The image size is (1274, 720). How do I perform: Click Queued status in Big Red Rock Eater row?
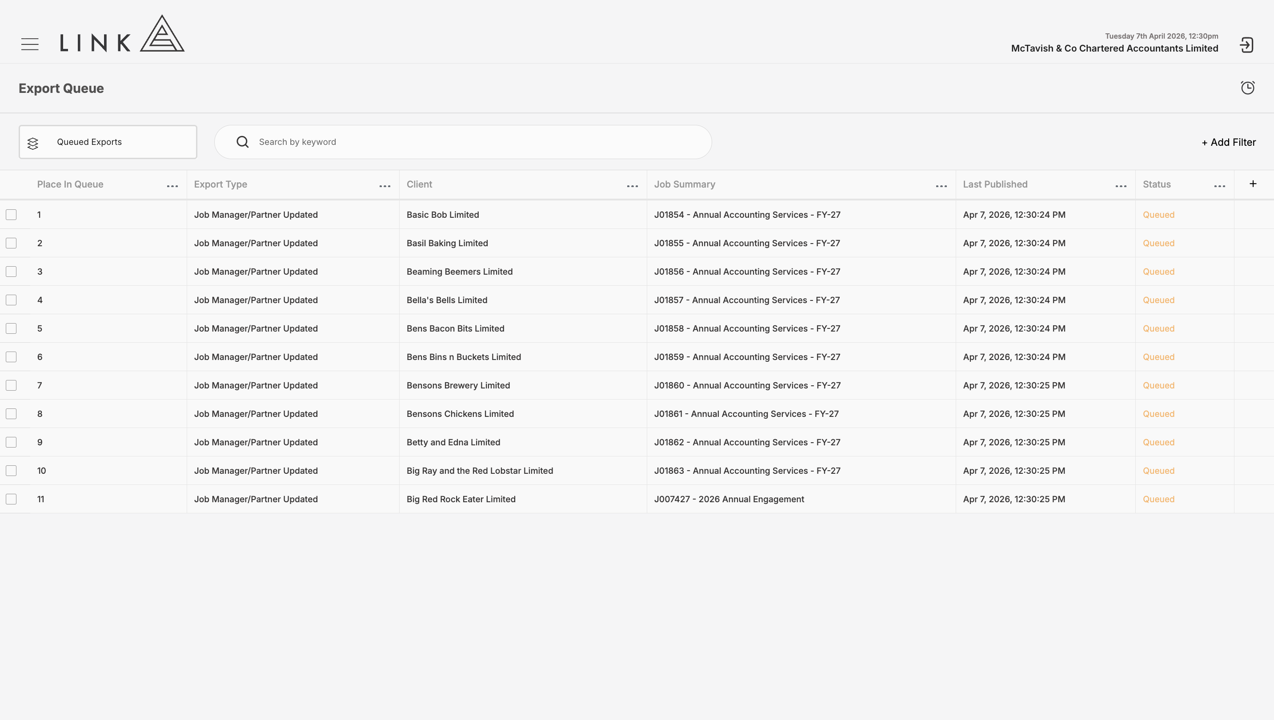(1158, 499)
